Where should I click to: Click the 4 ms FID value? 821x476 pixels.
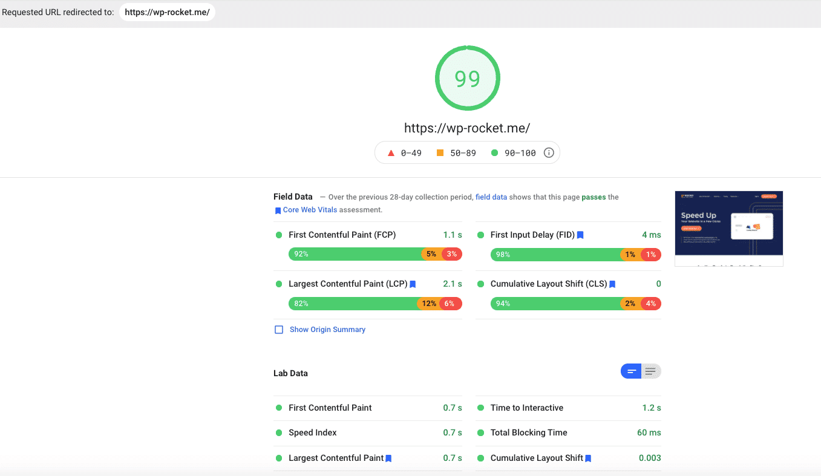point(652,235)
